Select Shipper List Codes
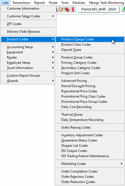Image resolution: width=125 pixels, height=186 pixels. tap(90, 146)
